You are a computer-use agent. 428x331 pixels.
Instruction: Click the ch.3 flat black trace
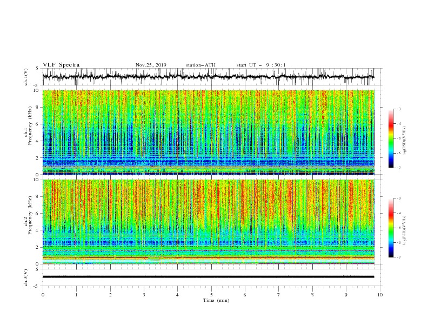pyautogui.click(x=208, y=277)
